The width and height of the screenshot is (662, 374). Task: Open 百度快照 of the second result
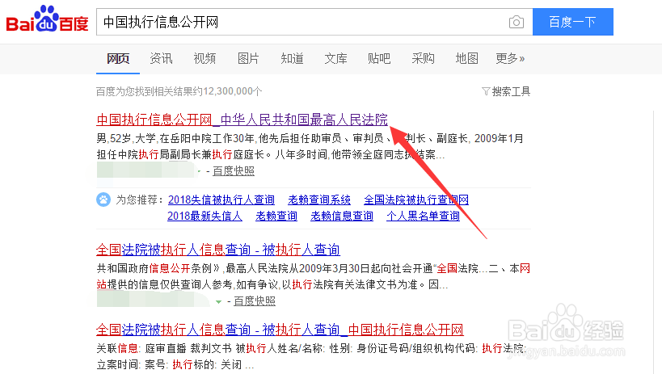[x=255, y=301]
